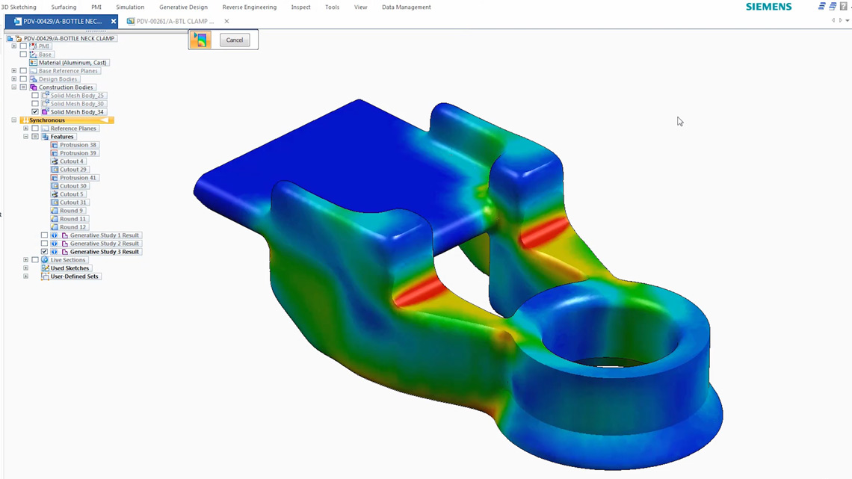Expand the Used Sketches node

tap(25, 268)
